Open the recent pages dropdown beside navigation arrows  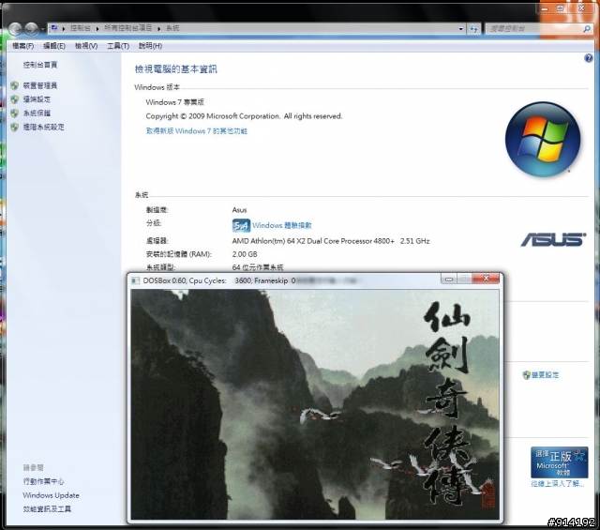pyautogui.click(x=42, y=29)
